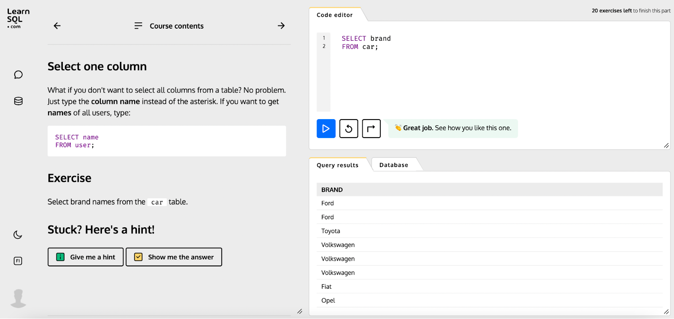Click the 'Select one column' heading
This screenshot has height=319, width=674.
point(97,66)
